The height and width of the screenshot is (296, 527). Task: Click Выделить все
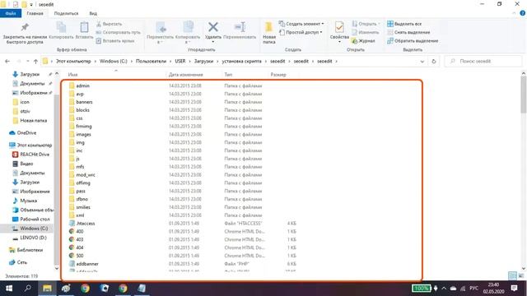[404, 24]
